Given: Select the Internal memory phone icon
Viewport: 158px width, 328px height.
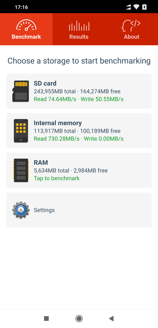Looking at the screenshot, I should click(21, 131).
